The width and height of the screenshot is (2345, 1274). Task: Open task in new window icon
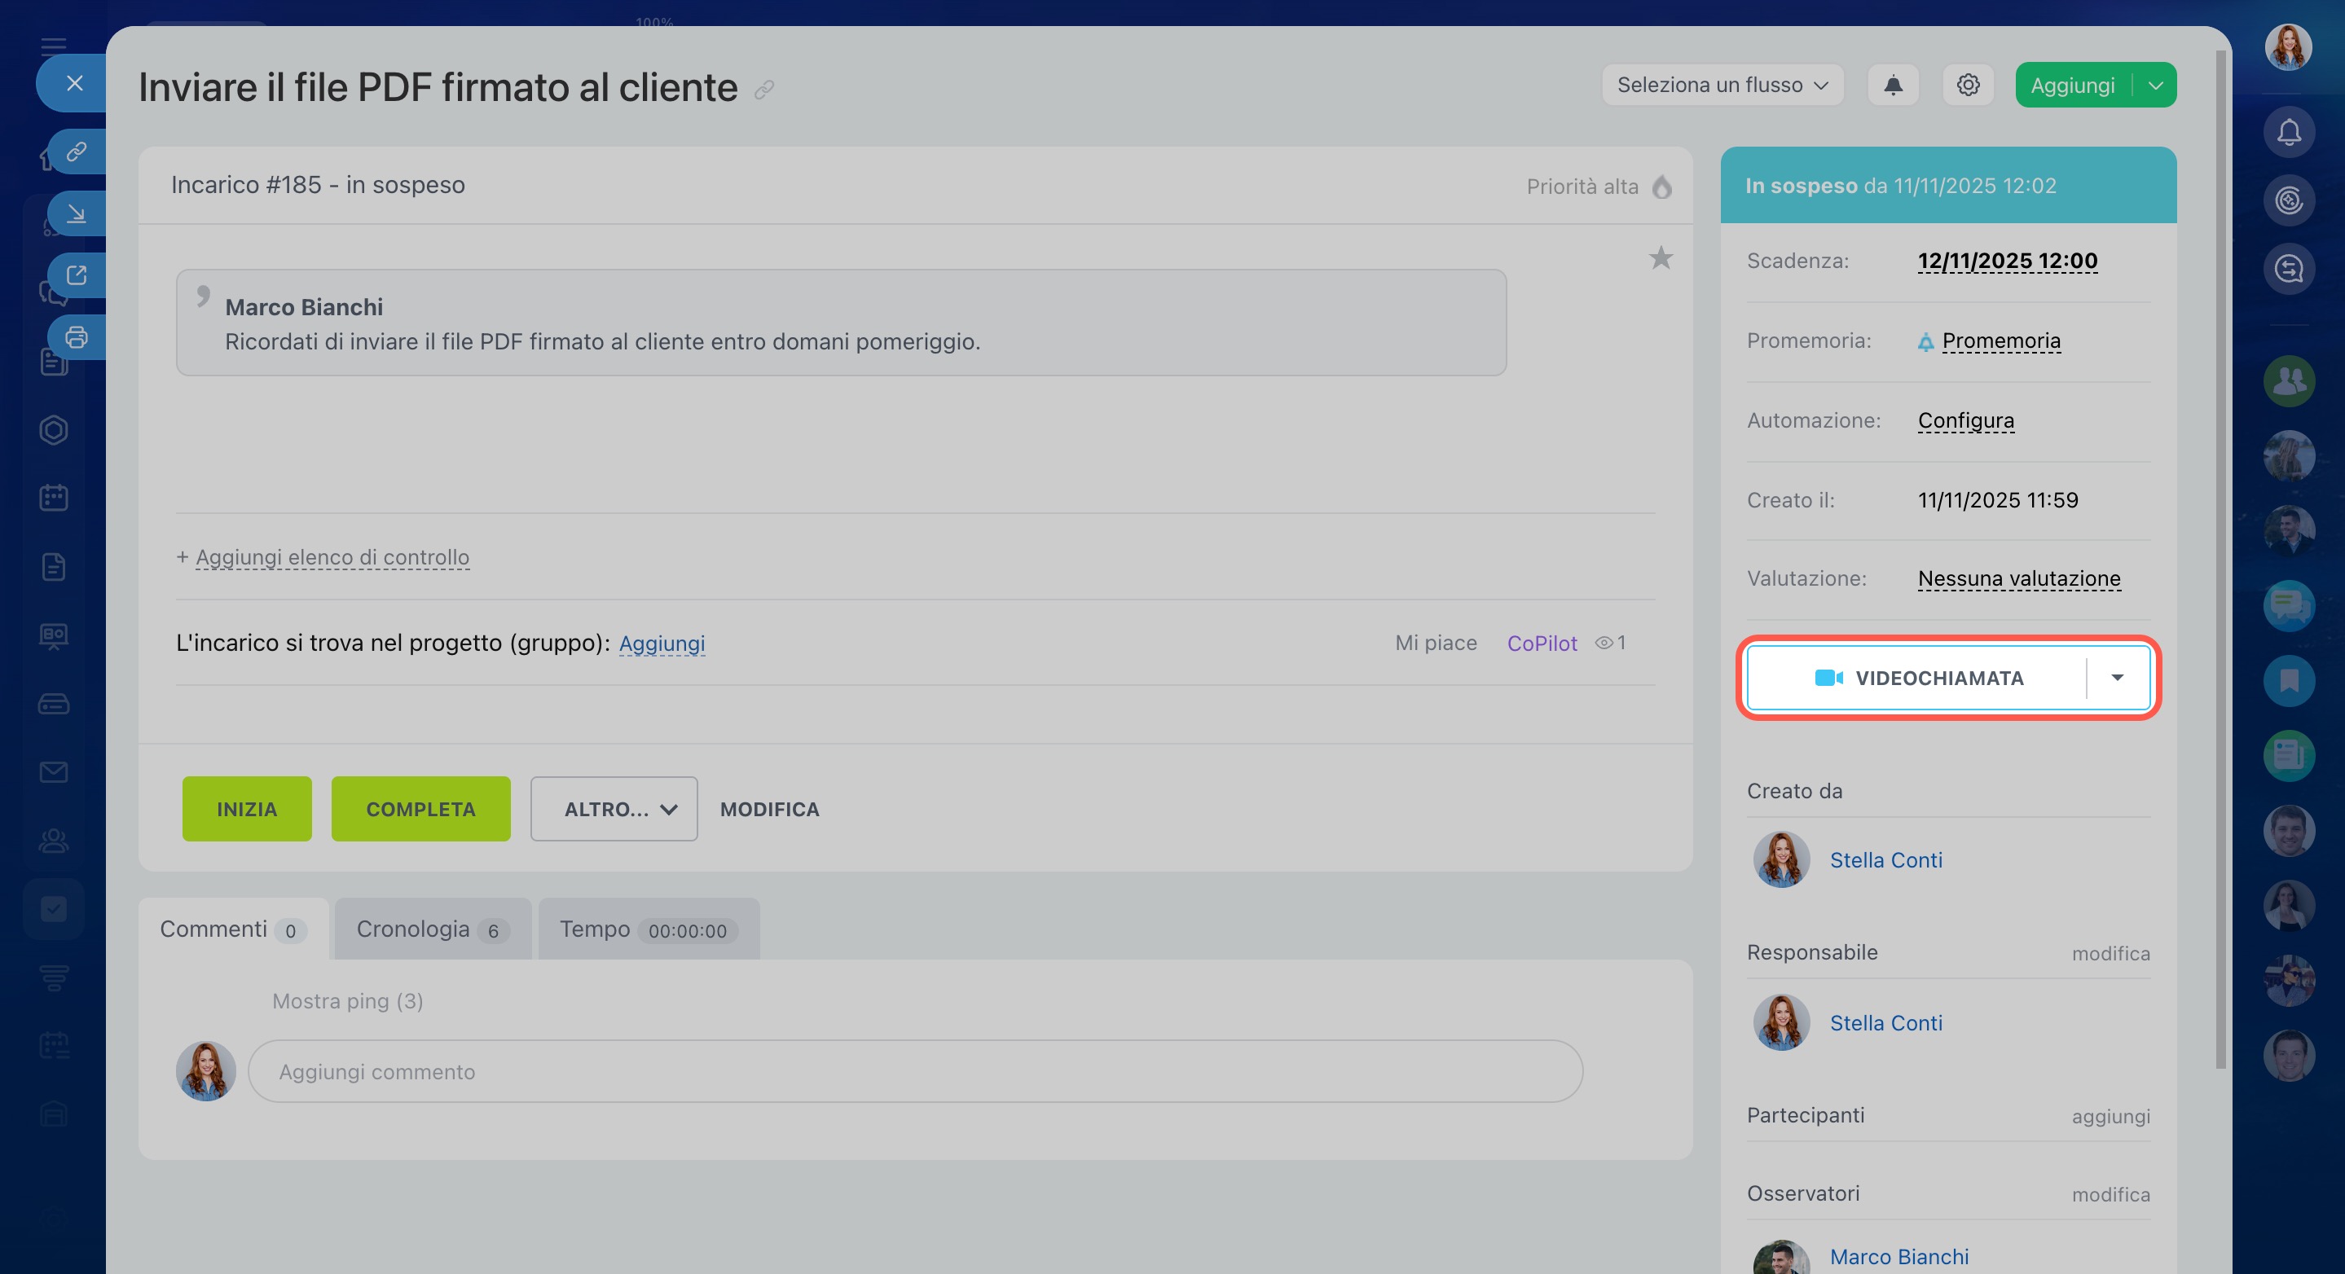[77, 275]
